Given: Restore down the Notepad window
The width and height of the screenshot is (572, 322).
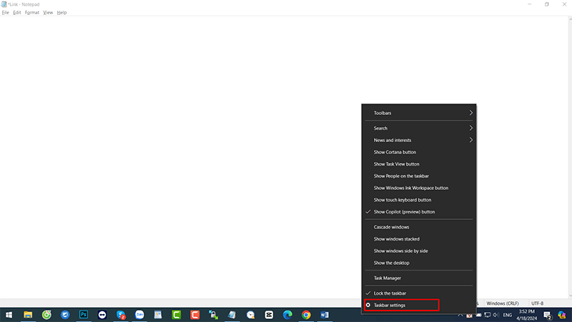Looking at the screenshot, I should [x=547, y=4].
